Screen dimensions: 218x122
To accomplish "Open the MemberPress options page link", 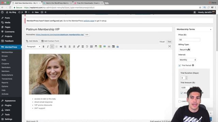I will [89, 21].
